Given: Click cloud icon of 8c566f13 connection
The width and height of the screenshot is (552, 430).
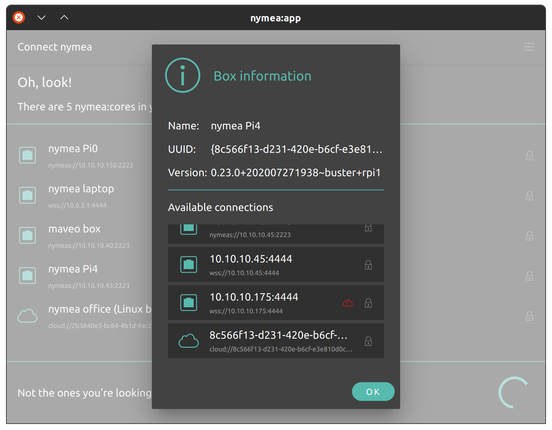Looking at the screenshot, I should pos(189,341).
